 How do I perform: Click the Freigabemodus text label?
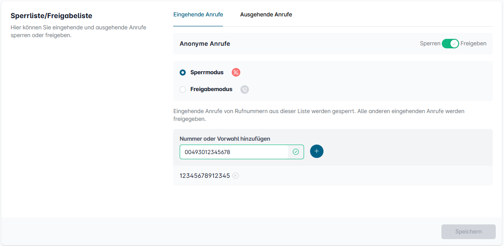[211, 90]
